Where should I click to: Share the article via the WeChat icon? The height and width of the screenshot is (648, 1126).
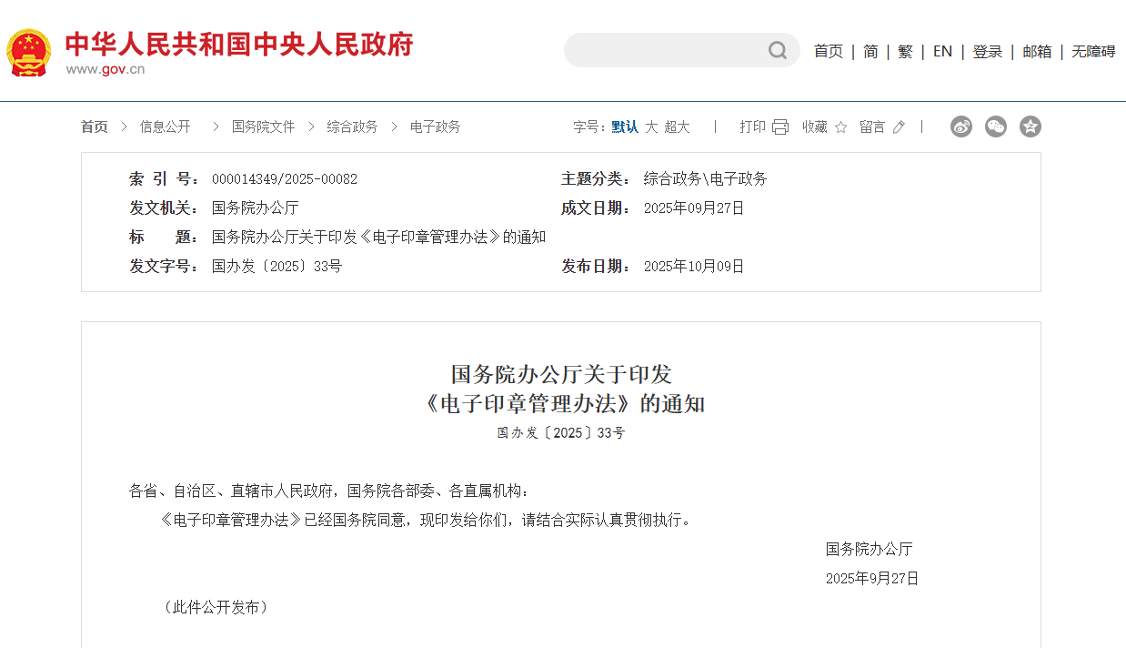[996, 127]
